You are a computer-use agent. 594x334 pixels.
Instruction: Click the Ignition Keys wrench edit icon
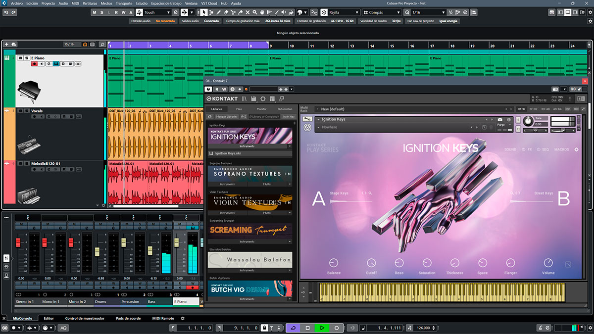tap(307, 119)
